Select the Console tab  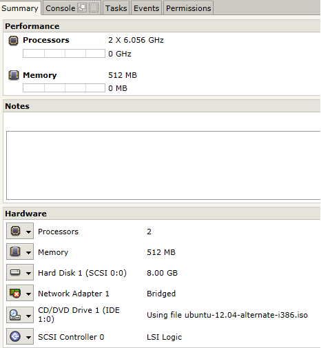(61, 8)
